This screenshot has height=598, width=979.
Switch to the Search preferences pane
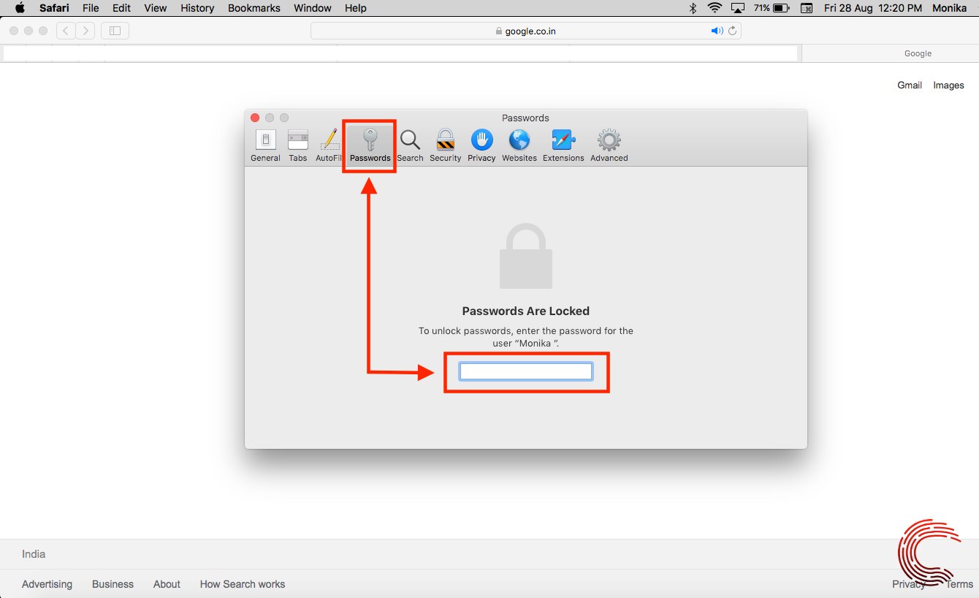[x=410, y=145]
